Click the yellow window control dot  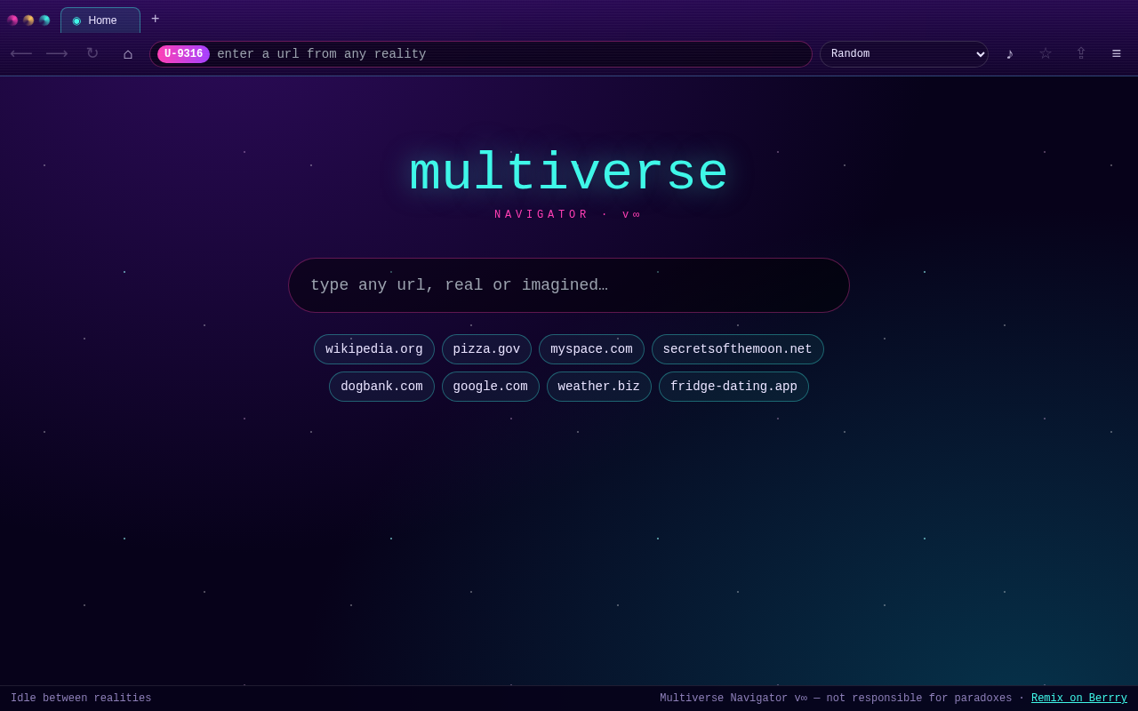pyautogui.click(x=28, y=20)
